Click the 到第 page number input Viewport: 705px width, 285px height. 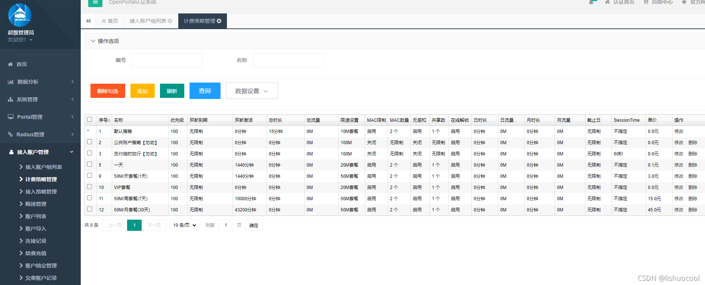pos(226,225)
